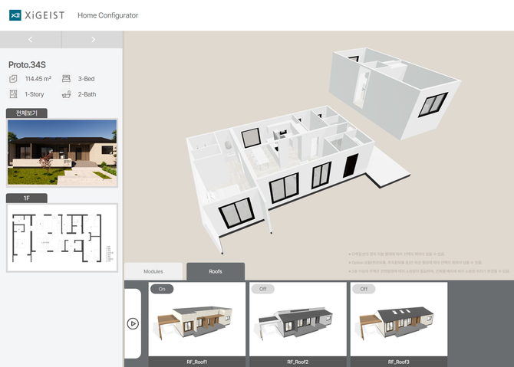Open the 전체보기 overall view label
Viewport: 514px width, 367px height.
[27, 113]
